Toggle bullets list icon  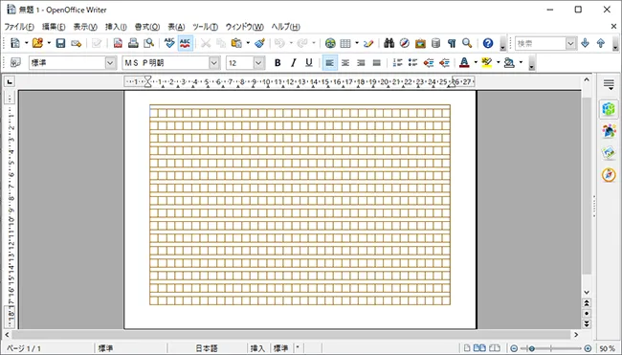pyautogui.click(x=412, y=62)
